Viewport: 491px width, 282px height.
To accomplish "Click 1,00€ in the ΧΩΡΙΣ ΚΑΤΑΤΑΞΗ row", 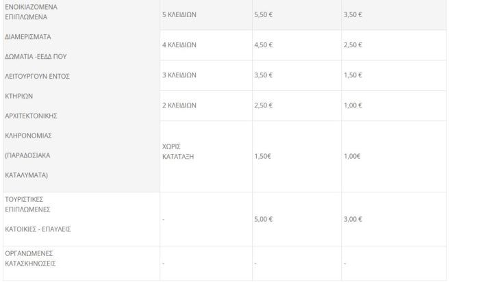I will pos(352,156).
